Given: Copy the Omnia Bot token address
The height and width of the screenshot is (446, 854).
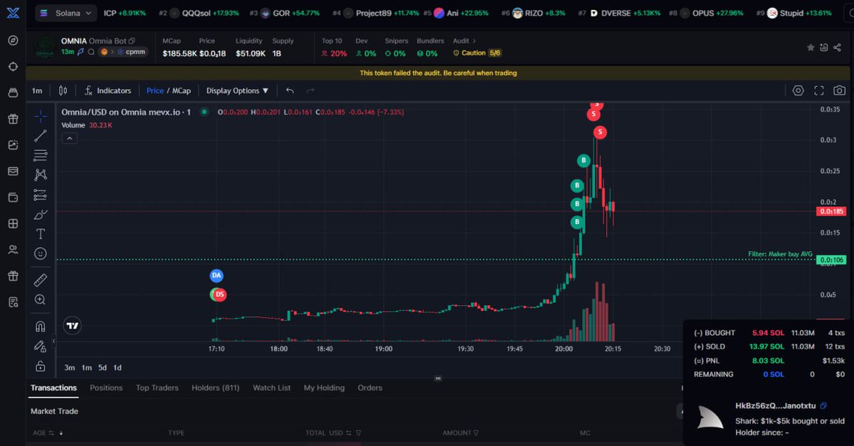Looking at the screenshot, I should coord(132,41).
